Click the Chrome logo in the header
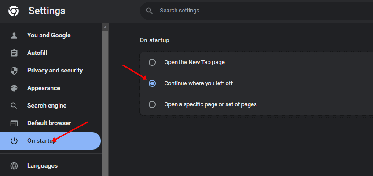Screen dimensions: 373x176 pyautogui.click(x=14, y=11)
